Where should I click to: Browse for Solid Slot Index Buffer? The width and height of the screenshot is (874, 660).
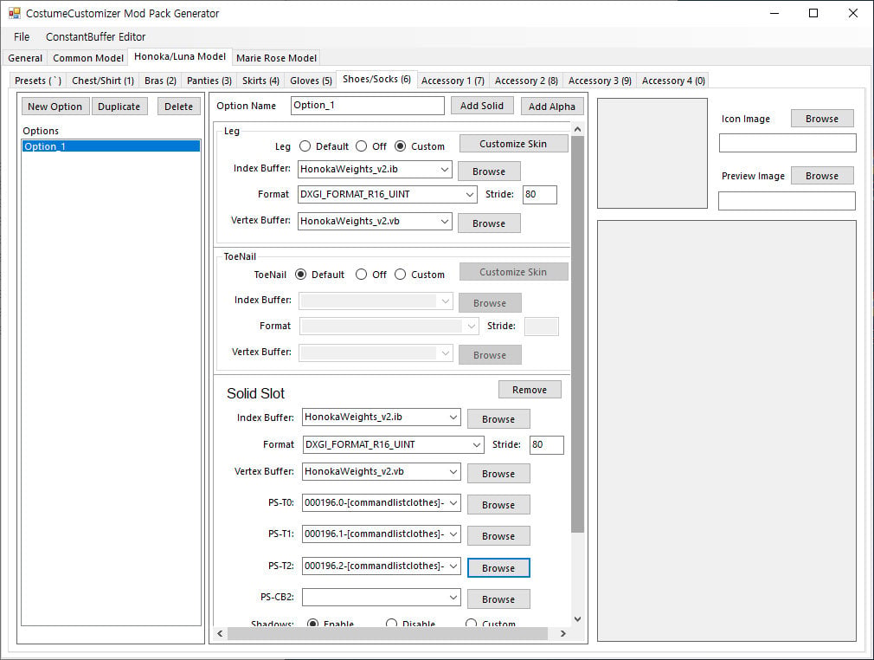498,419
